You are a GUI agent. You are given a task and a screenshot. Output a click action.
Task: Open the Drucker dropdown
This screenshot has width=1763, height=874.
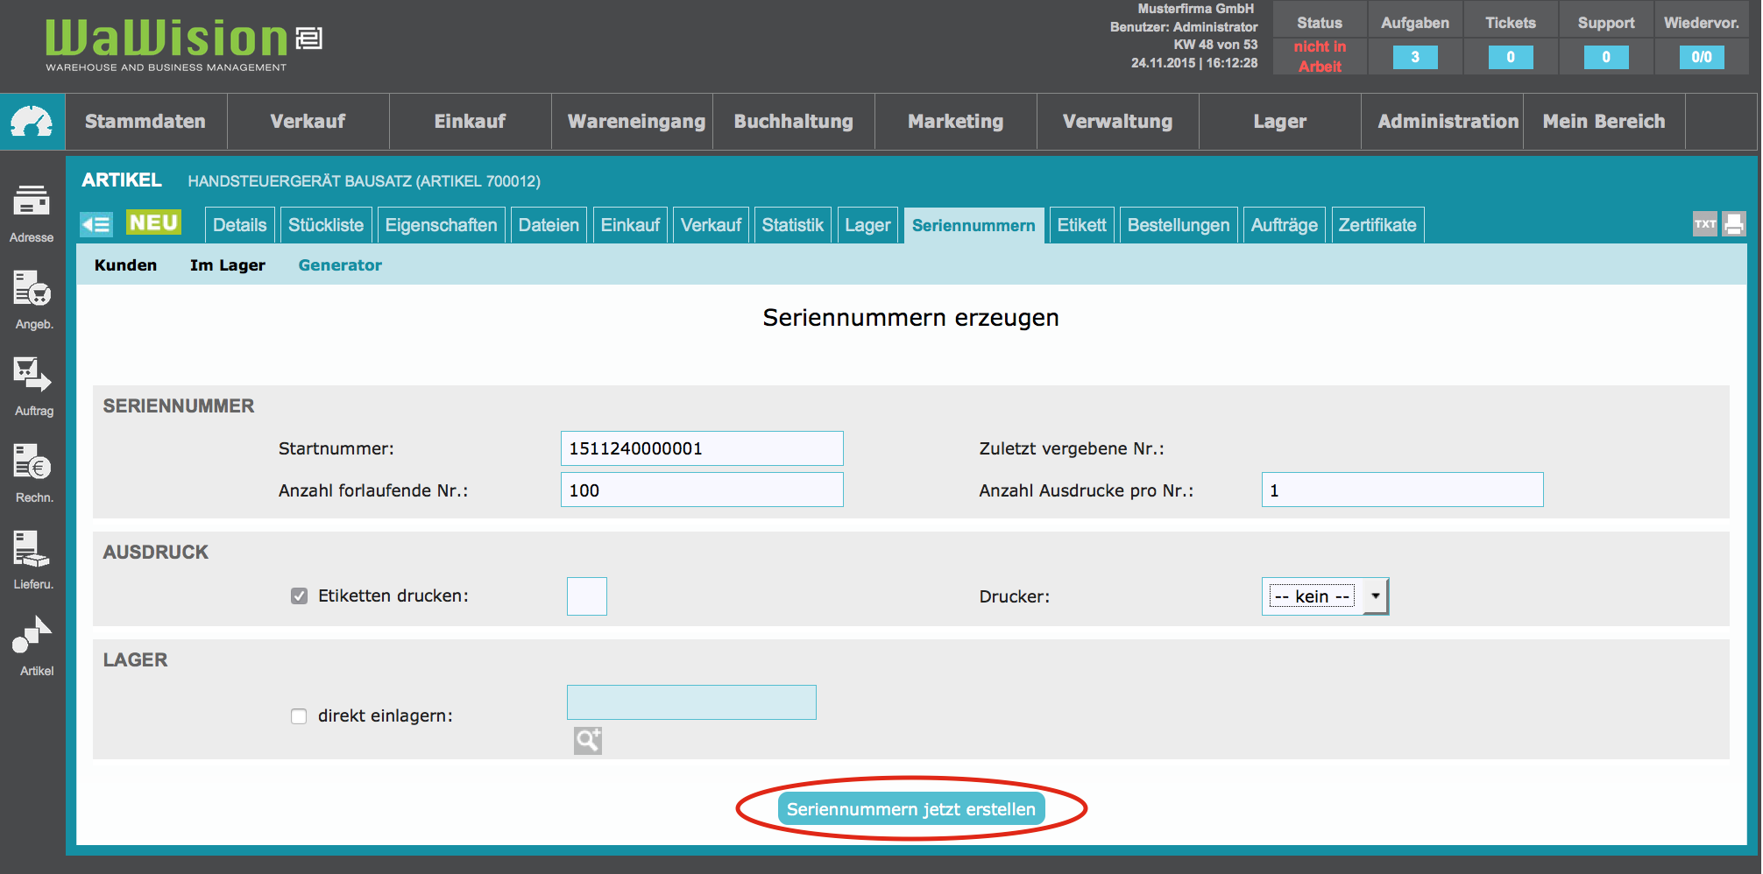[x=1324, y=596]
